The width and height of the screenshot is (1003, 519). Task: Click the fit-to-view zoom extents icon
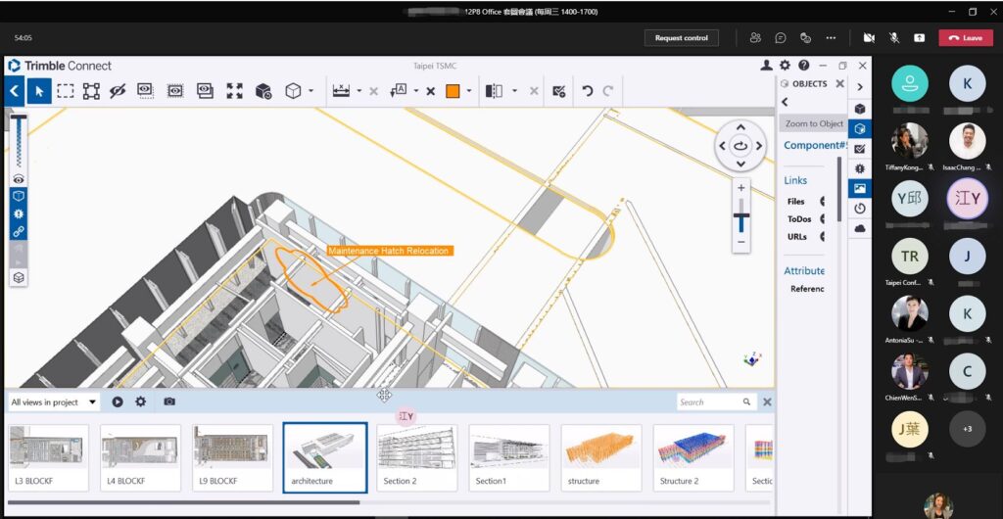tap(234, 91)
